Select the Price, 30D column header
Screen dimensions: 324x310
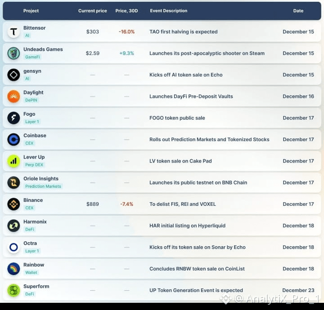point(126,11)
